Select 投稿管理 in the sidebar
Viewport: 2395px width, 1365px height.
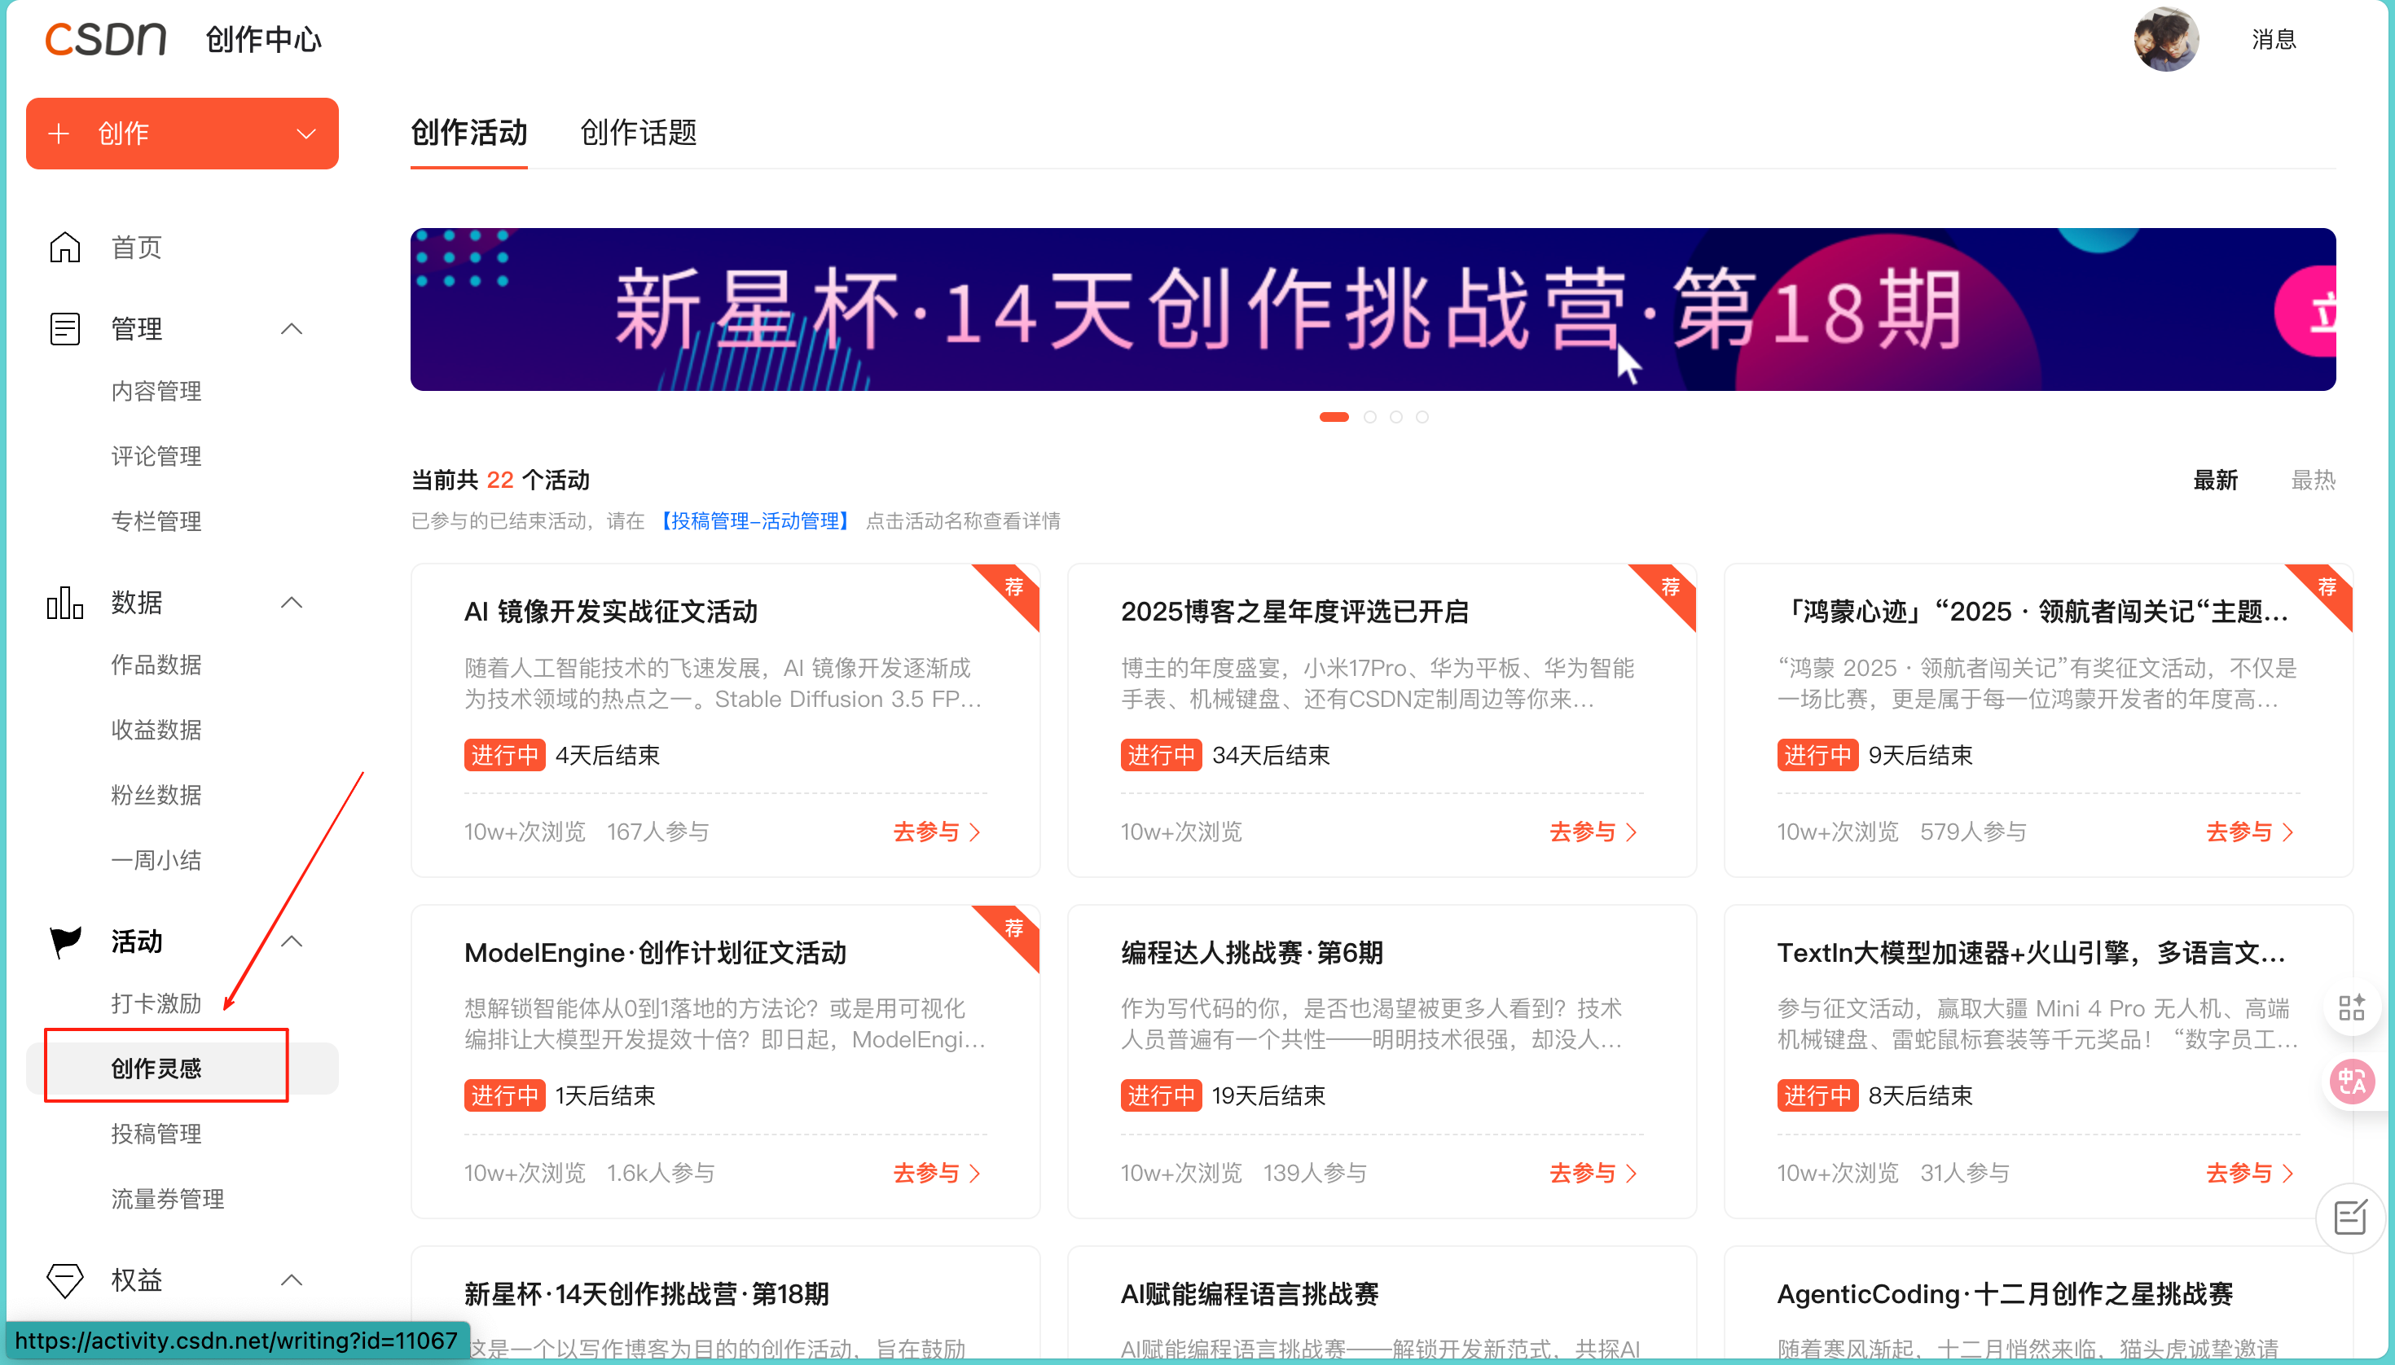point(156,1134)
